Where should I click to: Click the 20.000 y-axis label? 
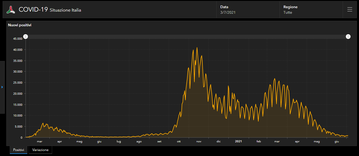point(18,94)
